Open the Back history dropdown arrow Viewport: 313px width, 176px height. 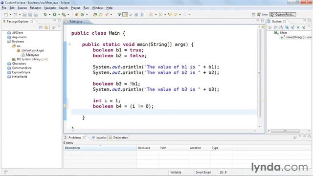180,14
